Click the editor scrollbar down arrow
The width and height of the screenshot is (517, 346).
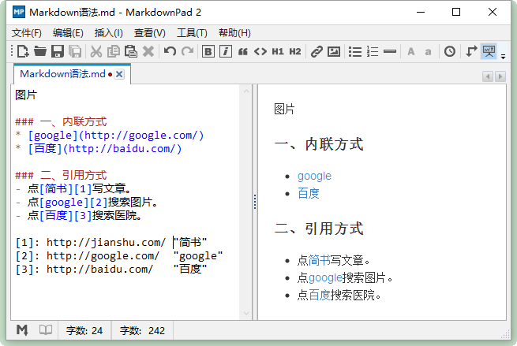coord(246,314)
